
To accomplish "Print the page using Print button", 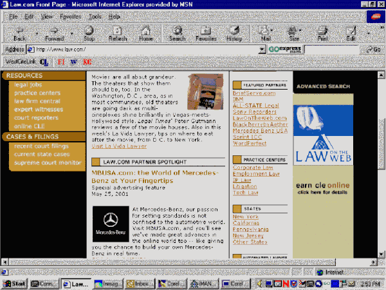I will [322, 33].
